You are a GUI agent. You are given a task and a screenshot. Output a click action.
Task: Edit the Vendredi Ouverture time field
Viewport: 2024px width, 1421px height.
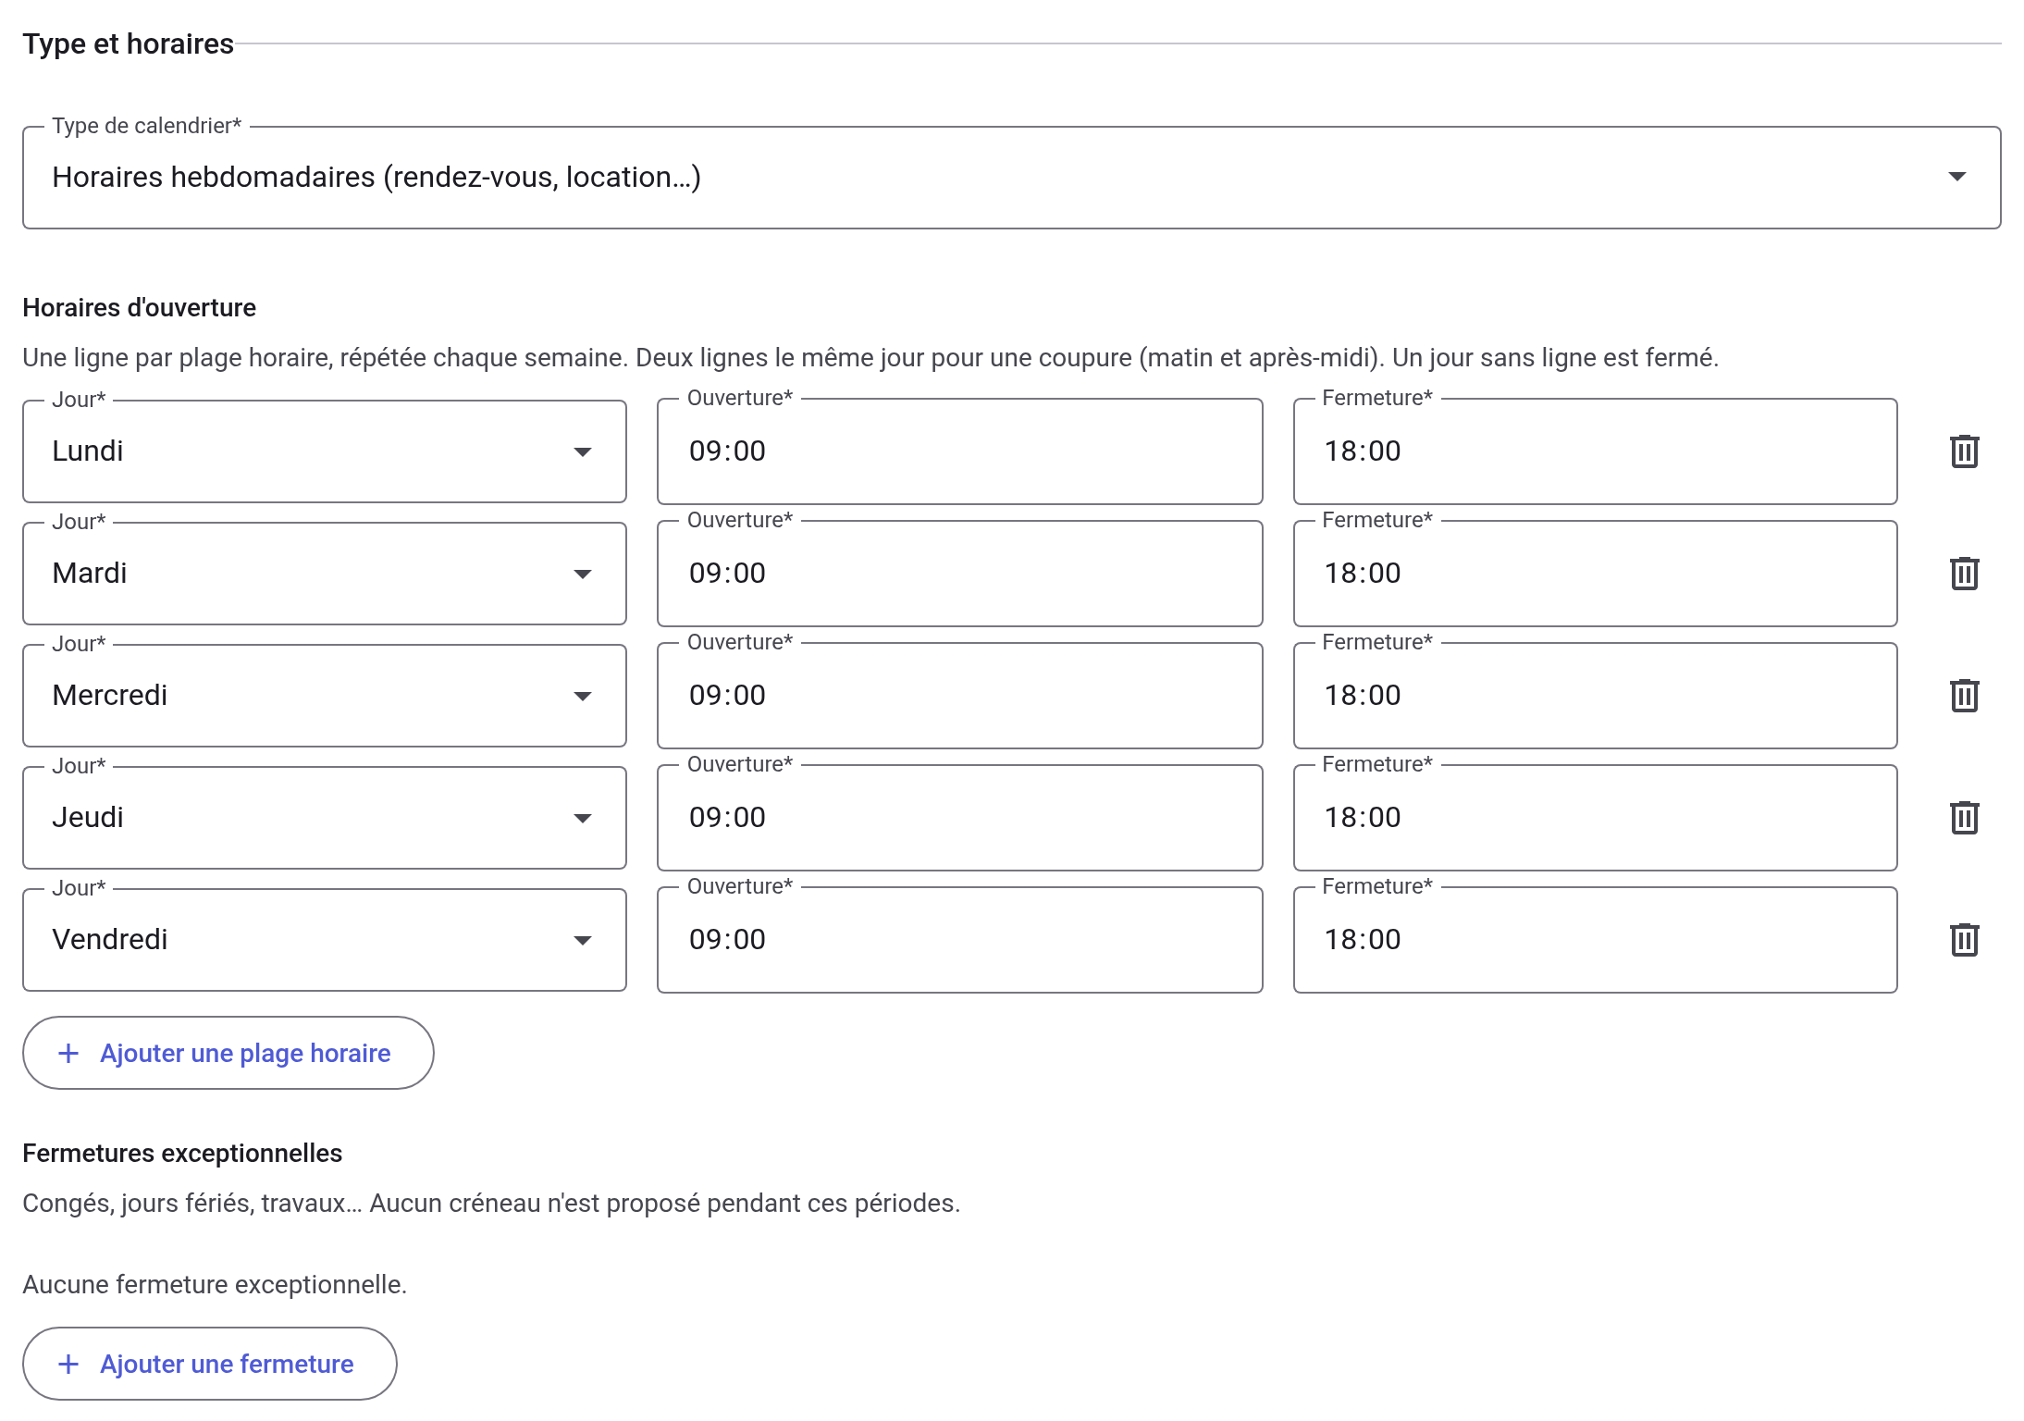click(x=959, y=940)
